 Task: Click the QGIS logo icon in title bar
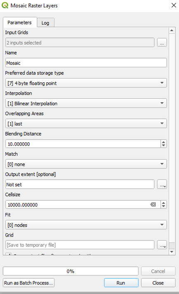pyautogui.click(x=5, y=5)
